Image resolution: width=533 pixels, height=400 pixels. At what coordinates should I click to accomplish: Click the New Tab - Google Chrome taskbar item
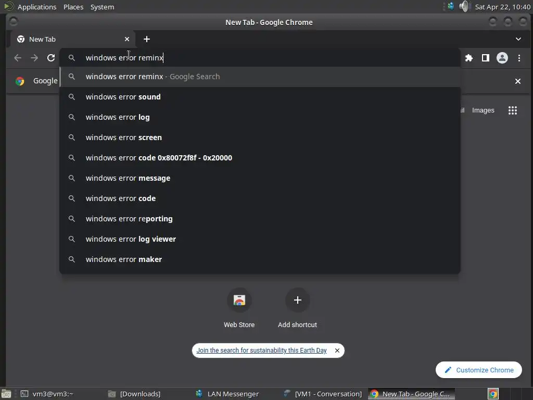click(x=411, y=394)
